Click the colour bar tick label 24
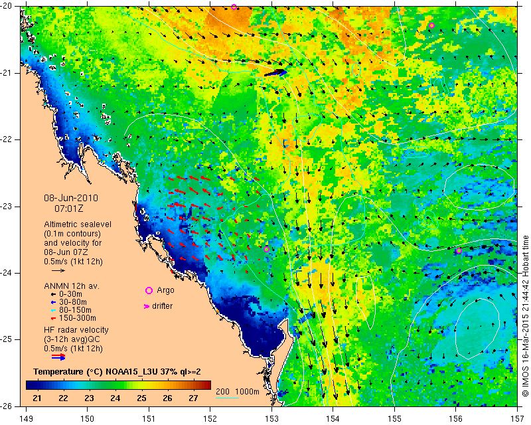The width and height of the screenshot is (531, 425). (x=115, y=398)
